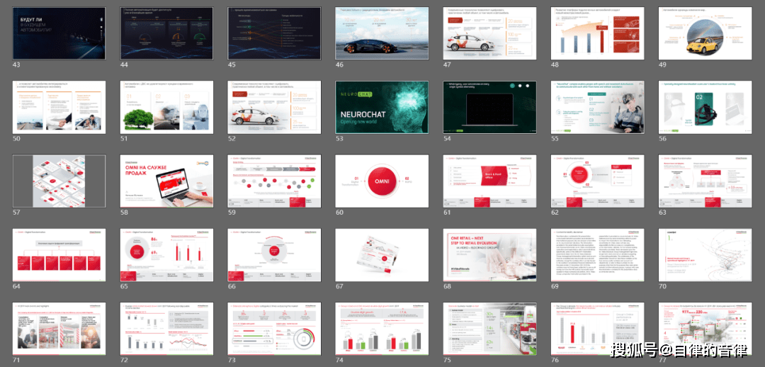
Task: Select slide 58 titled OMNI НА СЛУЖБЕ ПРОДАЖ
Action: pyautogui.click(x=166, y=181)
